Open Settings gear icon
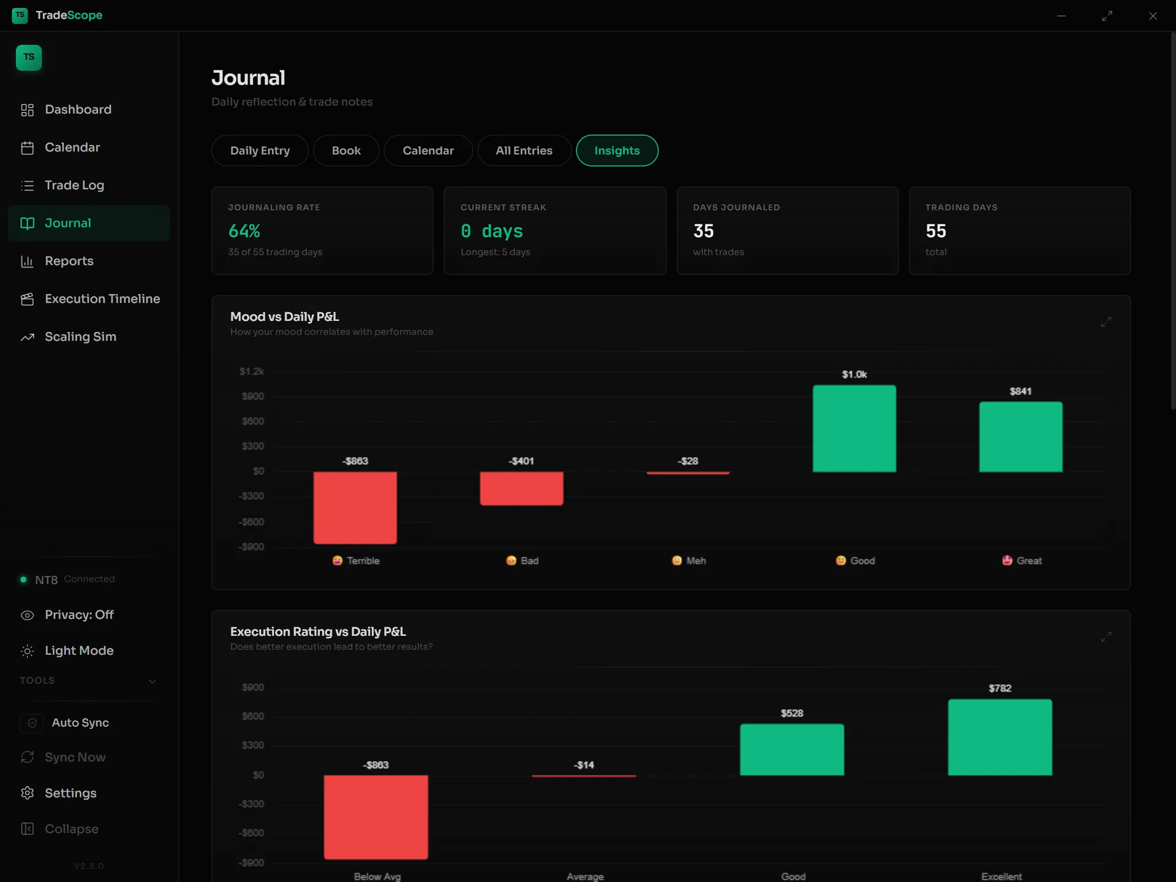Image resolution: width=1176 pixels, height=882 pixels. tap(27, 793)
